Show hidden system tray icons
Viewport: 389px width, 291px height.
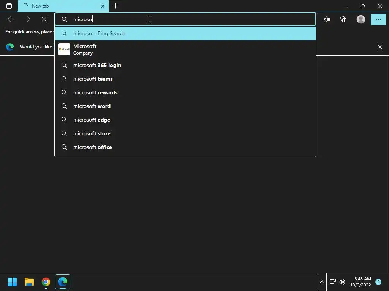pos(322,282)
